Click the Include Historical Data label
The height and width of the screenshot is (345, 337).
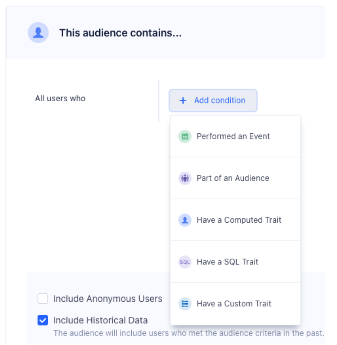pyautogui.click(x=100, y=320)
